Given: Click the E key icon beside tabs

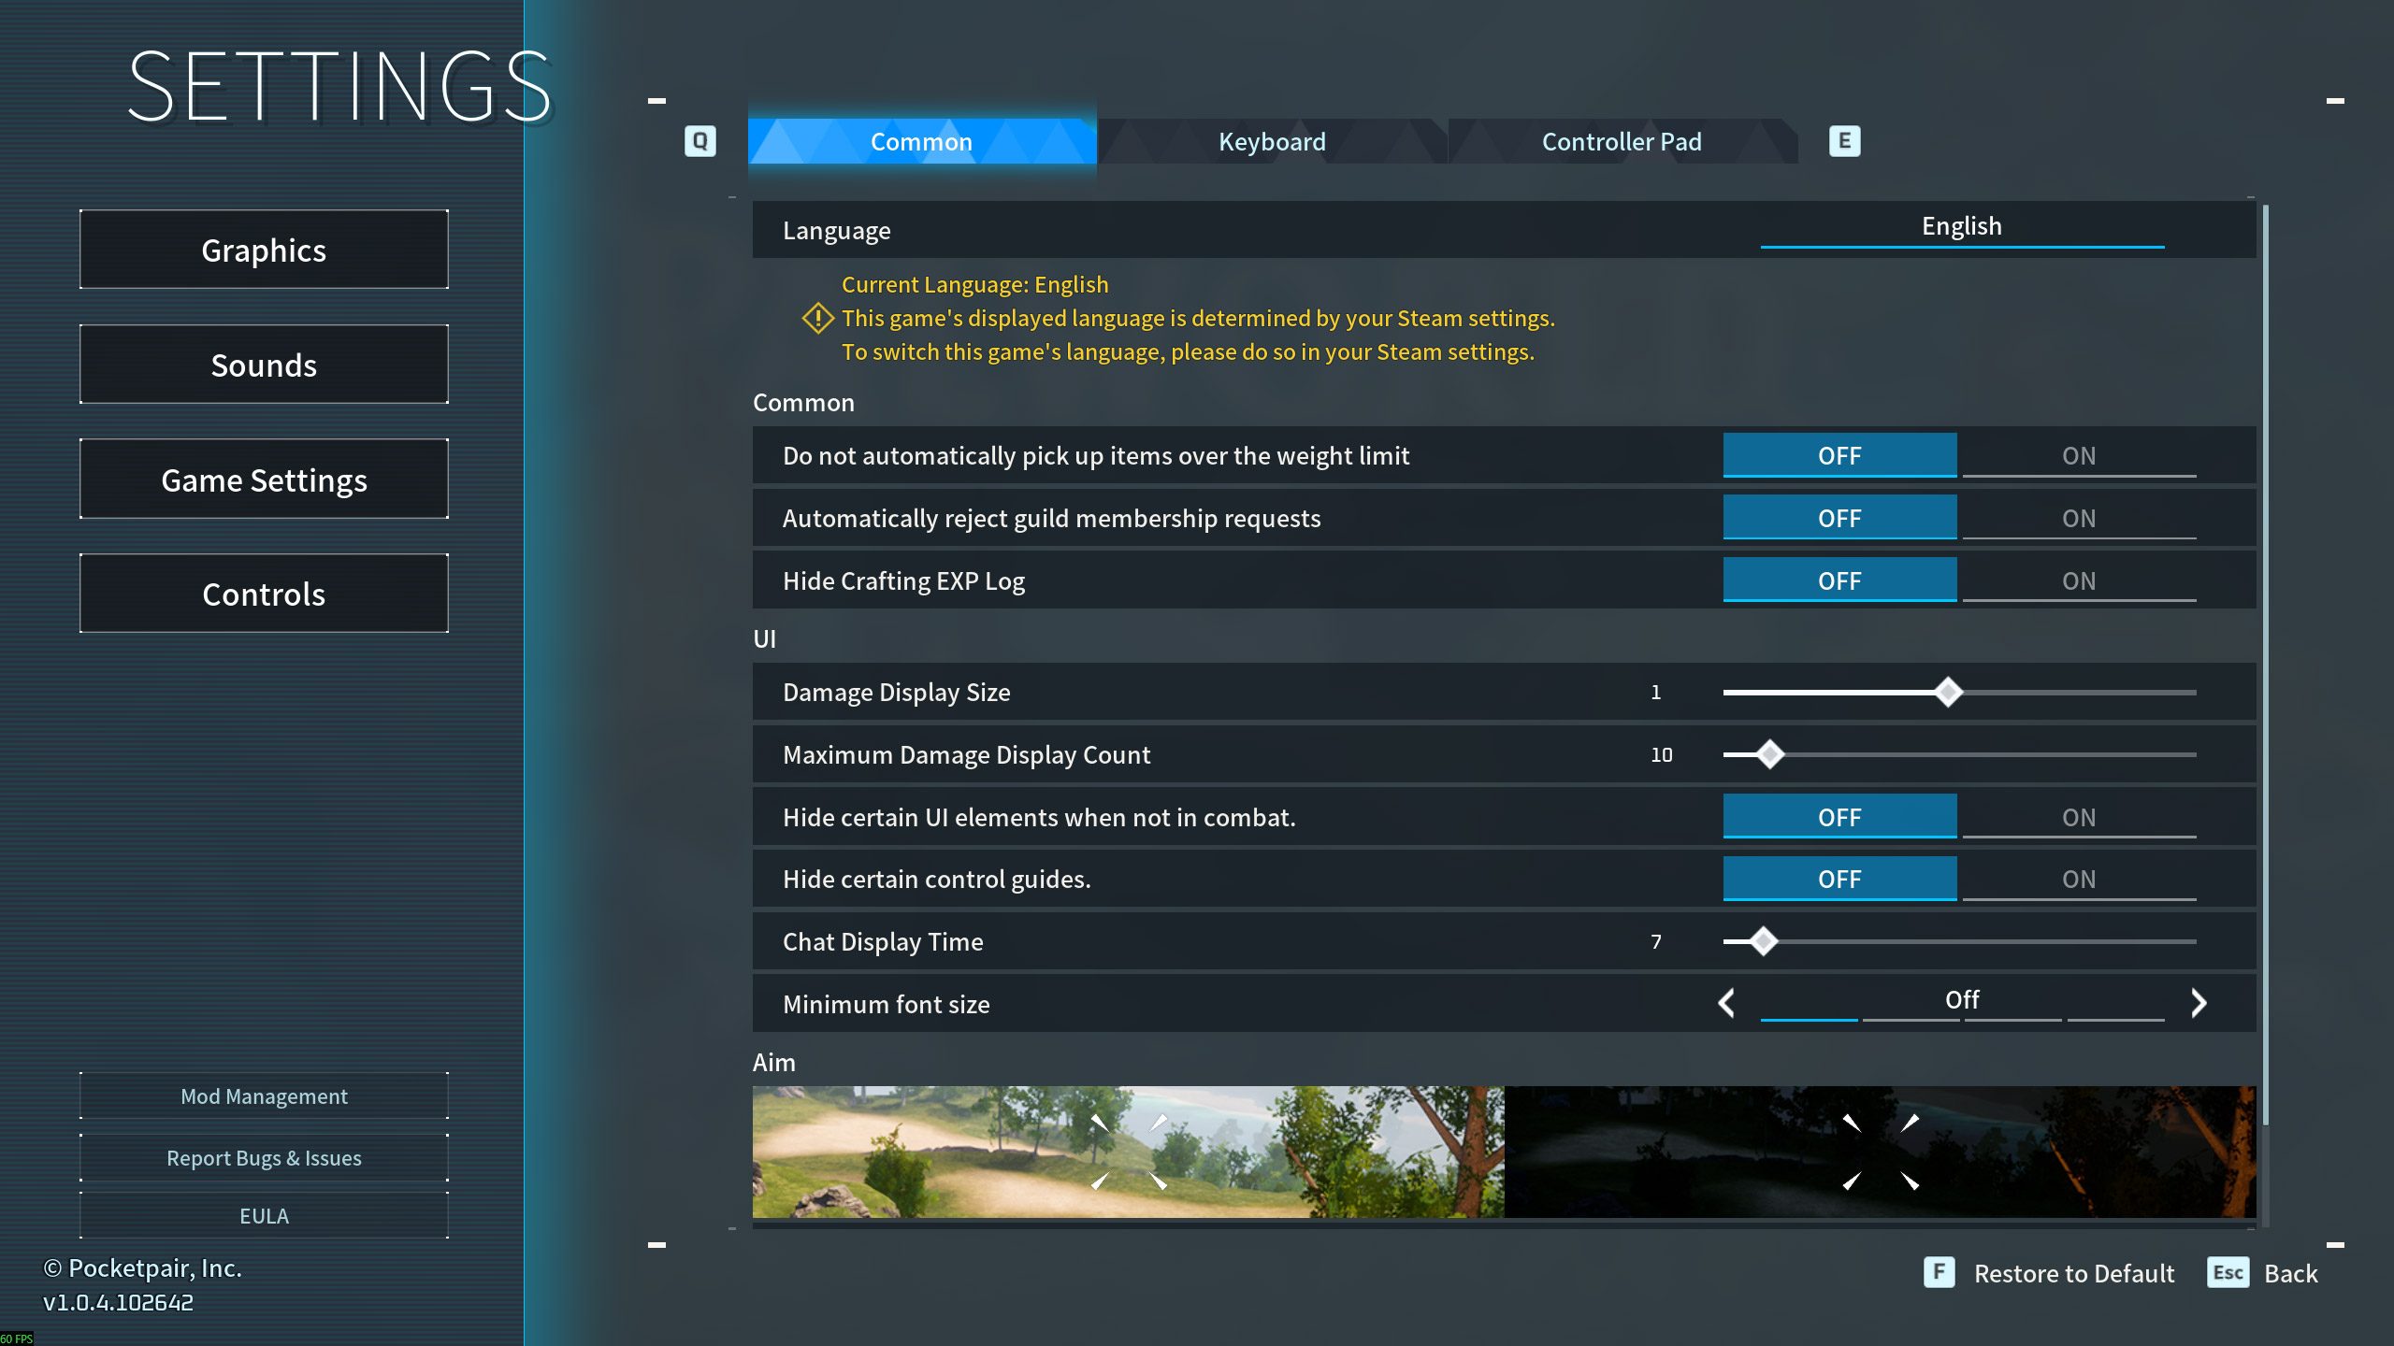Looking at the screenshot, I should pyautogui.click(x=1844, y=141).
